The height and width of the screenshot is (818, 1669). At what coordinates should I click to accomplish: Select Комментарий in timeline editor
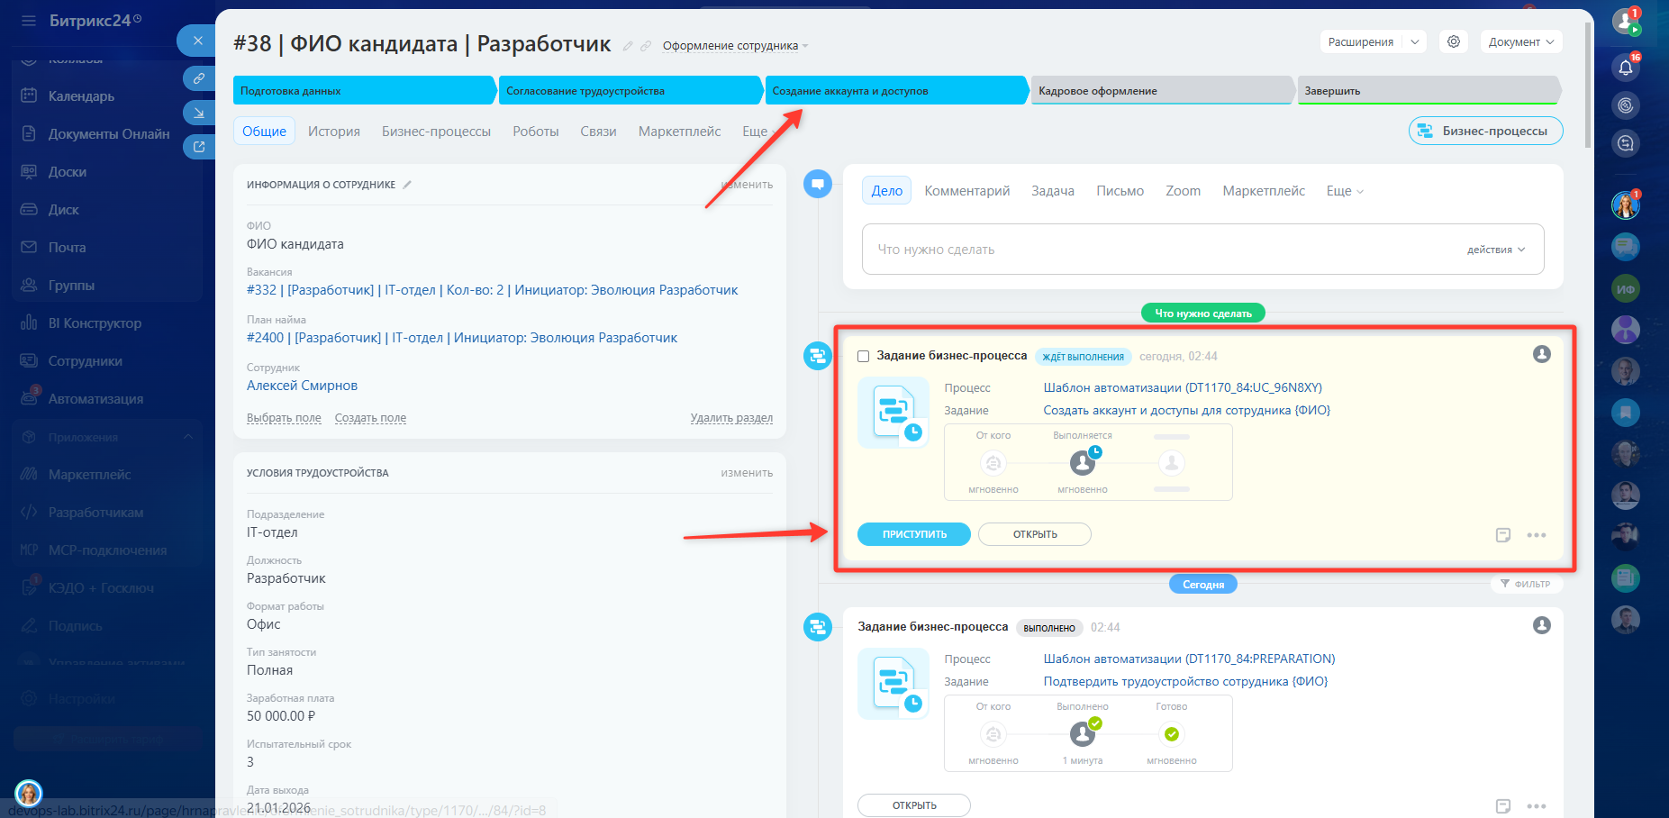967,191
